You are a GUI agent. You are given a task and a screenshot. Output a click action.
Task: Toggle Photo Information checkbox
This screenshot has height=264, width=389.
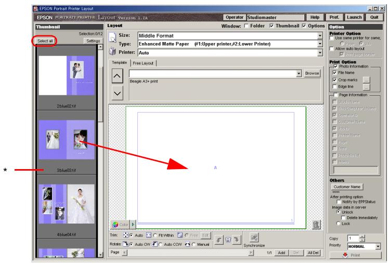(x=335, y=66)
